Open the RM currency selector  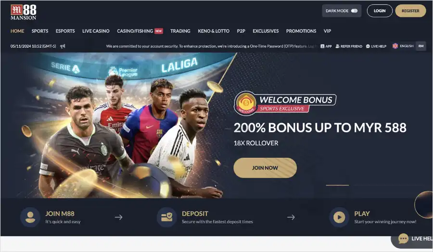coord(421,46)
